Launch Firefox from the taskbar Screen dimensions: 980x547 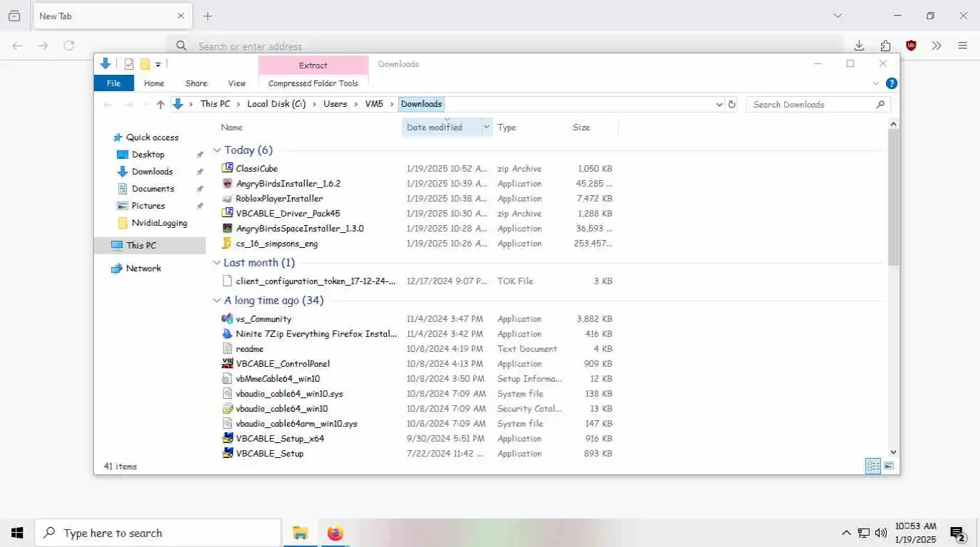[x=335, y=533]
